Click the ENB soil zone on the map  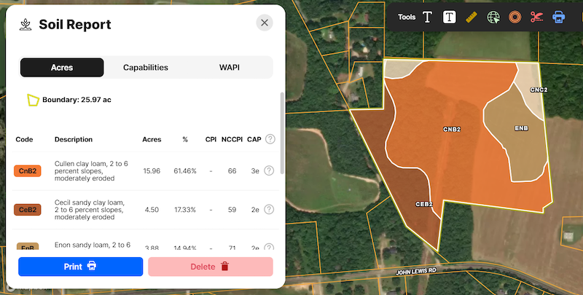[x=520, y=138]
